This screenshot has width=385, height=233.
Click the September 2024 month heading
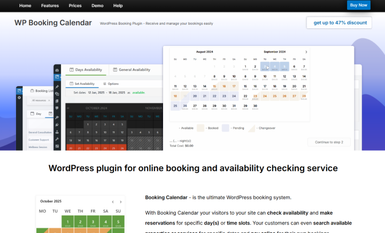[274, 52]
